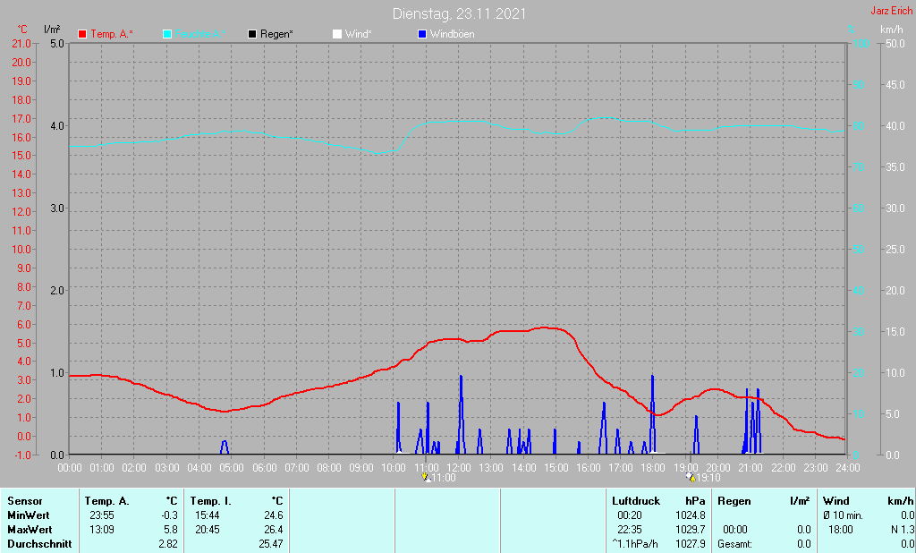The image size is (916, 553).
Task: Click the sunrise icon below the 11:00 mark
Action: click(x=425, y=477)
